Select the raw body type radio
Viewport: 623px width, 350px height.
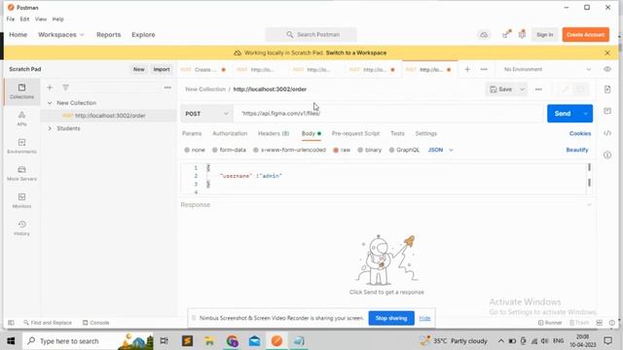point(336,150)
